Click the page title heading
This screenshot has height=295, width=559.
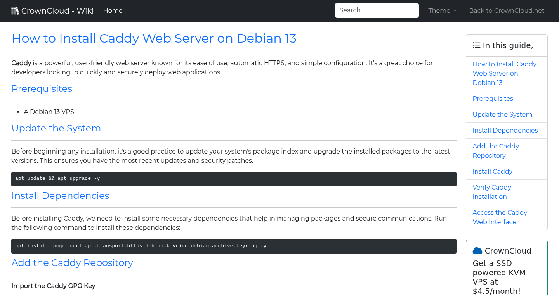(154, 38)
